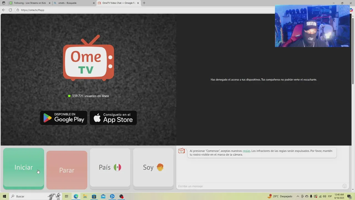
Task: Open the notification center icon
Action: coord(349,196)
